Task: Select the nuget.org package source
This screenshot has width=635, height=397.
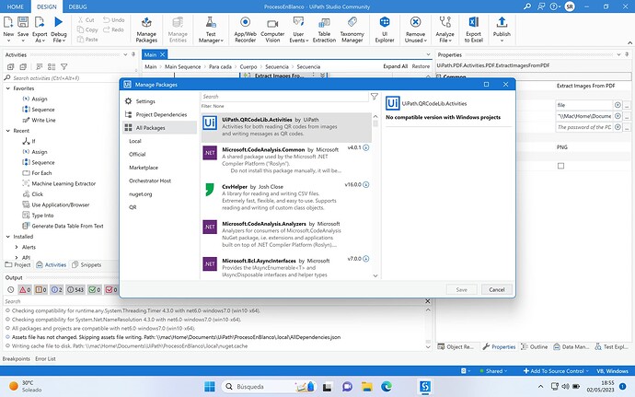Action: coord(141,193)
